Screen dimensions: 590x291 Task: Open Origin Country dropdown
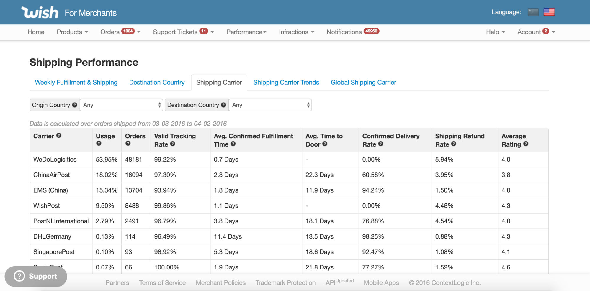(121, 105)
